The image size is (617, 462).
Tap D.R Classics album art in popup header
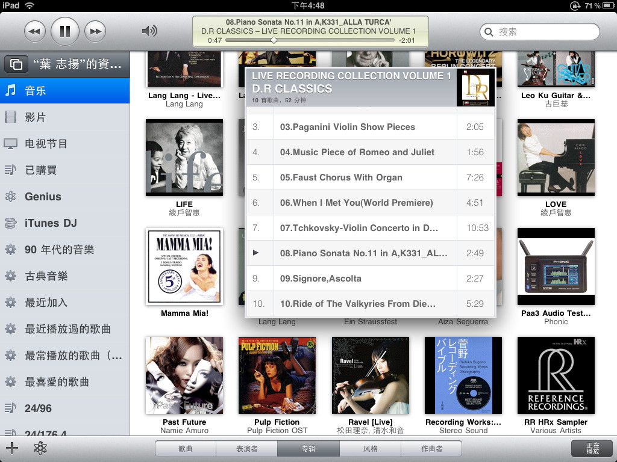[475, 87]
